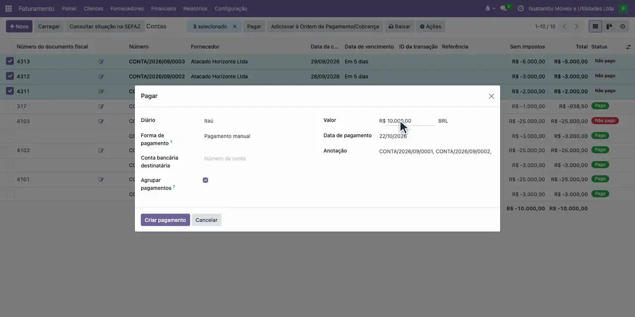The width and height of the screenshot is (635, 317).
Task: Click Consultar situação na SEFAZ
Action: [105, 27]
